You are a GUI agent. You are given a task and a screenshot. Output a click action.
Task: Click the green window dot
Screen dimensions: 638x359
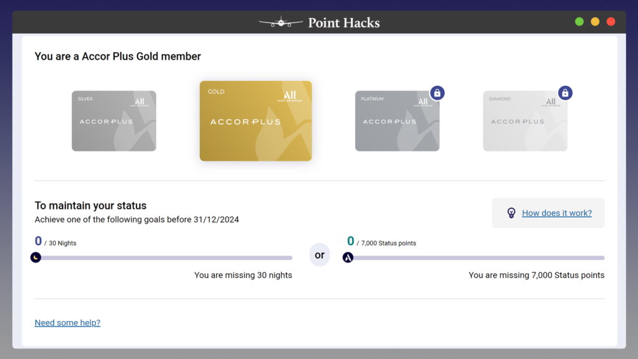coord(579,21)
